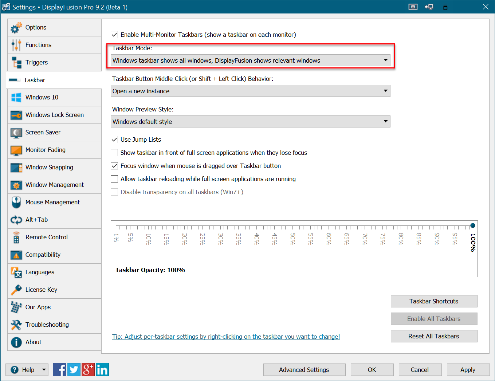Open Advanced Settings
This screenshot has height=381, width=495.
[x=304, y=370]
